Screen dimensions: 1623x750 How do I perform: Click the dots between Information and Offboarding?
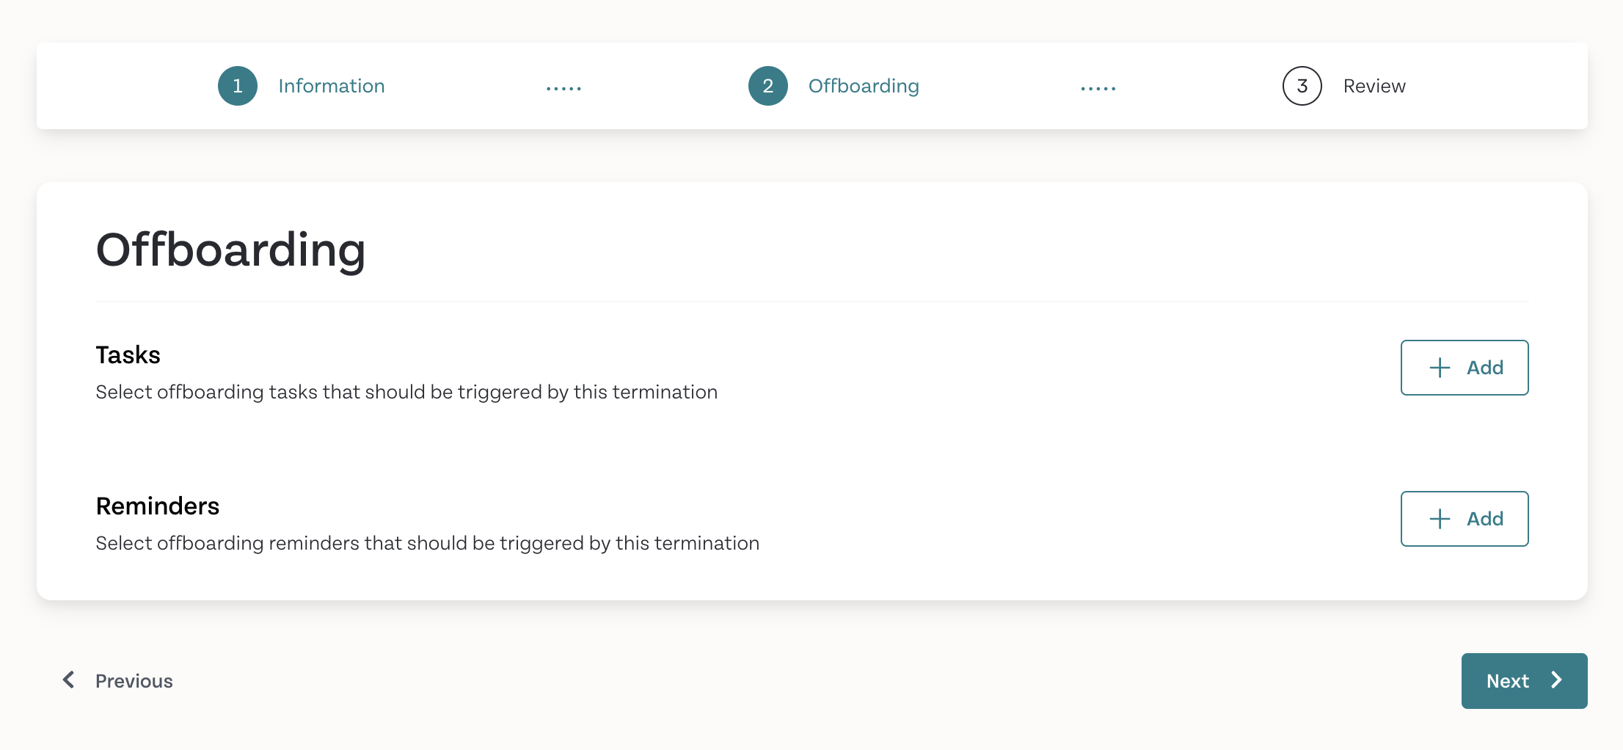pyautogui.click(x=564, y=88)
